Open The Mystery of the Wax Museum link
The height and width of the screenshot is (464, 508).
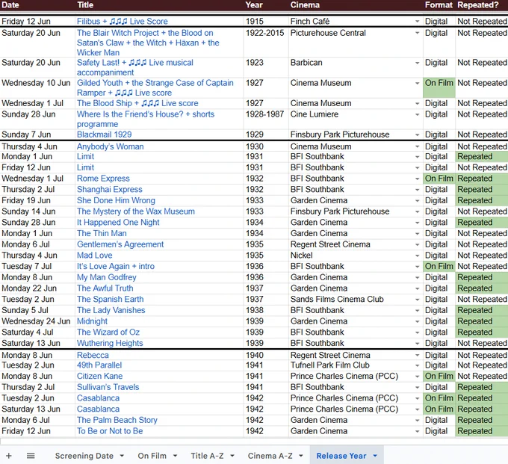[136, 211]
